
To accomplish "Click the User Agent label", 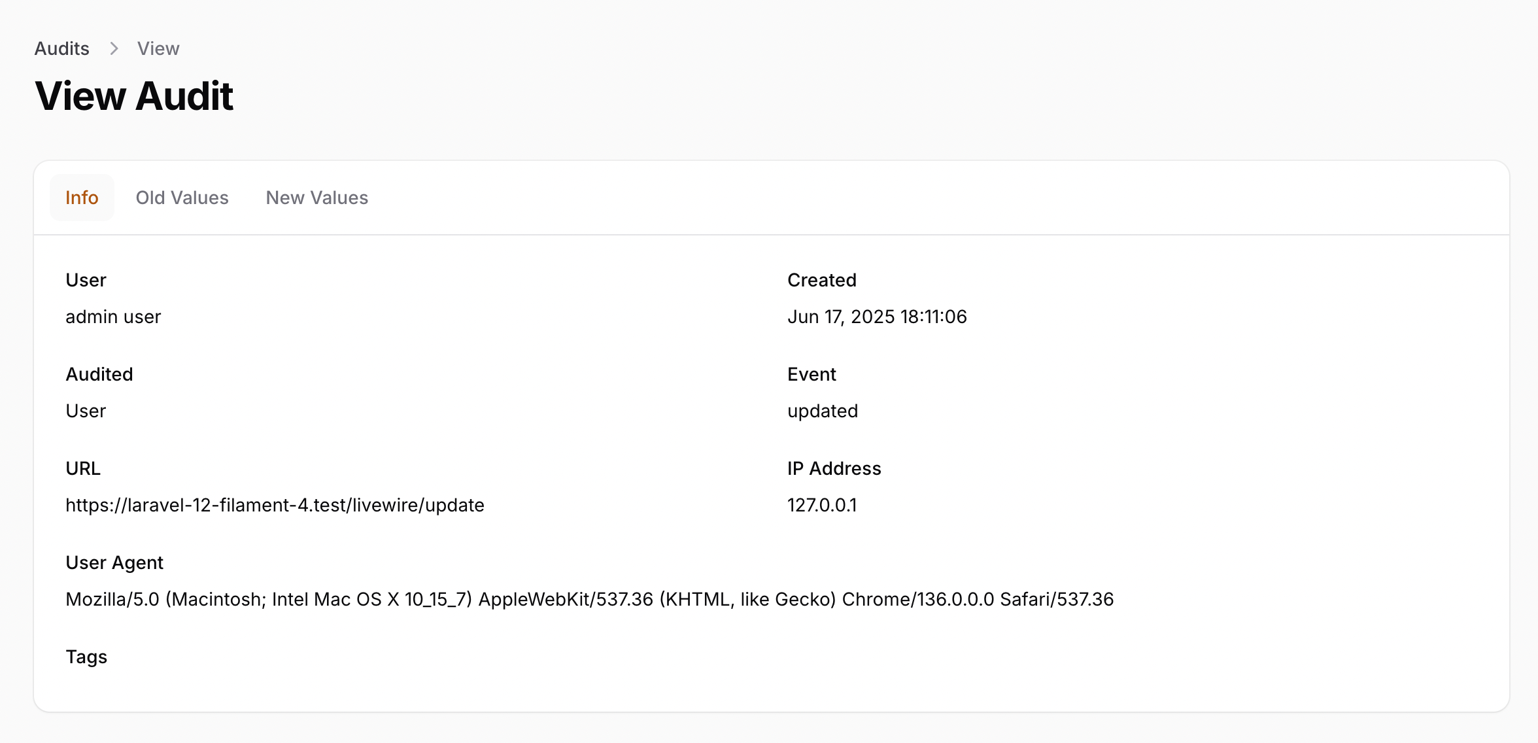I will click(114, 562).
